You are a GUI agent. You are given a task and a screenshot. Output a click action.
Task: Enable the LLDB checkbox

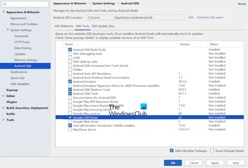tap(70, 58)
